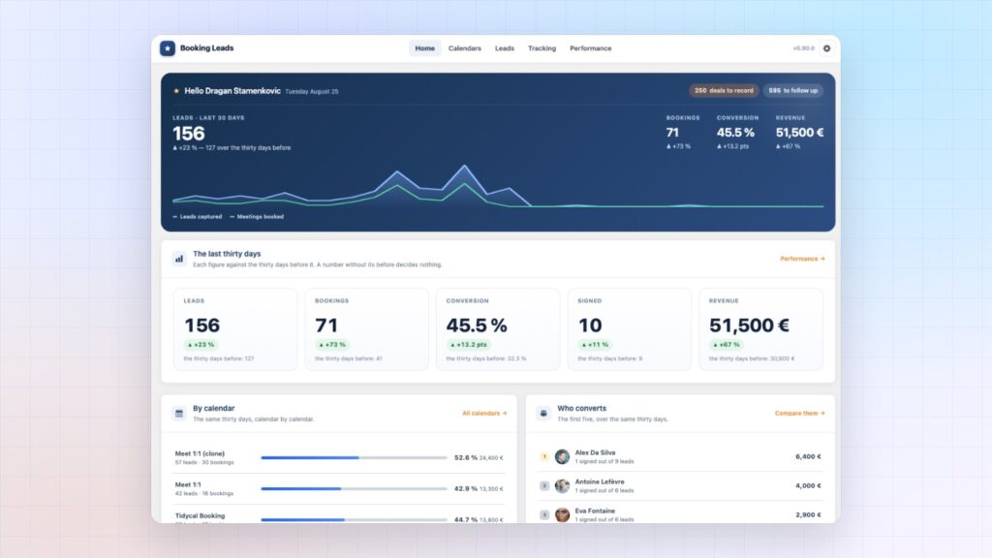This screenshot has width=992, height=558.
Task: Click Eva Fontaine's avatar
Action: coord(562,515)
